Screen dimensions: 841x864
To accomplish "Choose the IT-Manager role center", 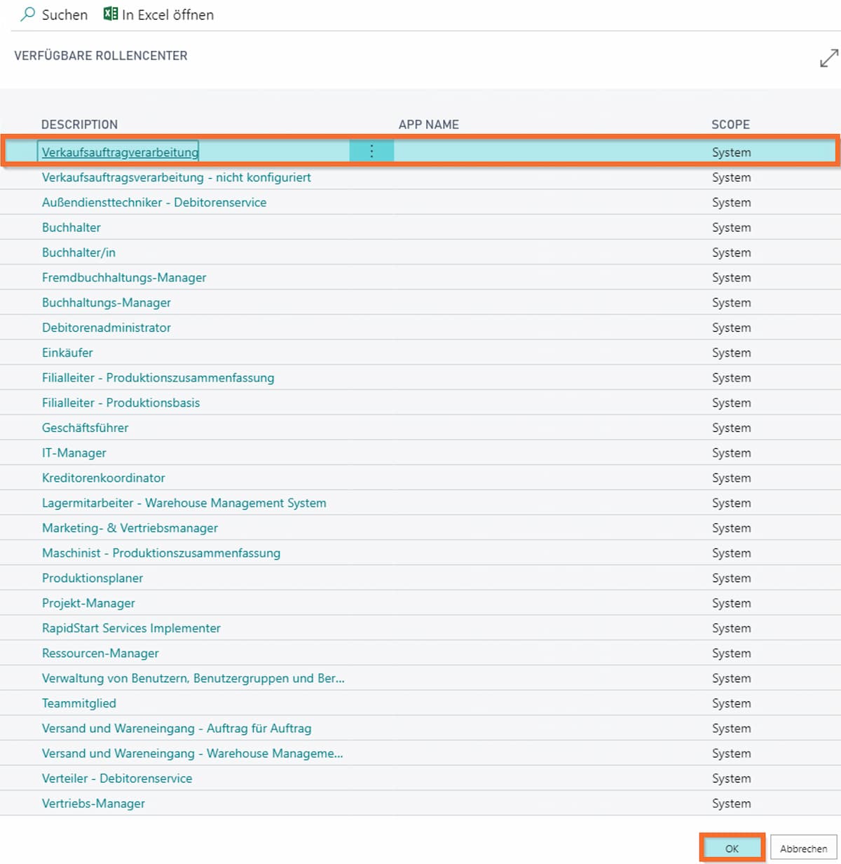I will [x=74, y=453].
